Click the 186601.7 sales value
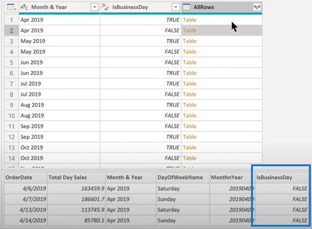The width and height of the screenshot is (312, 229). [93, 199]
